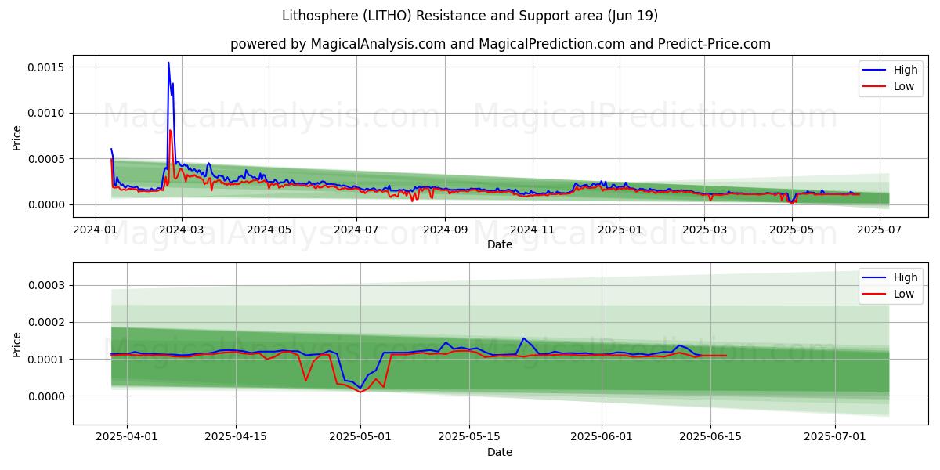Click the bottom chart x-axis label '2025-07-01'

click(835, 438)
